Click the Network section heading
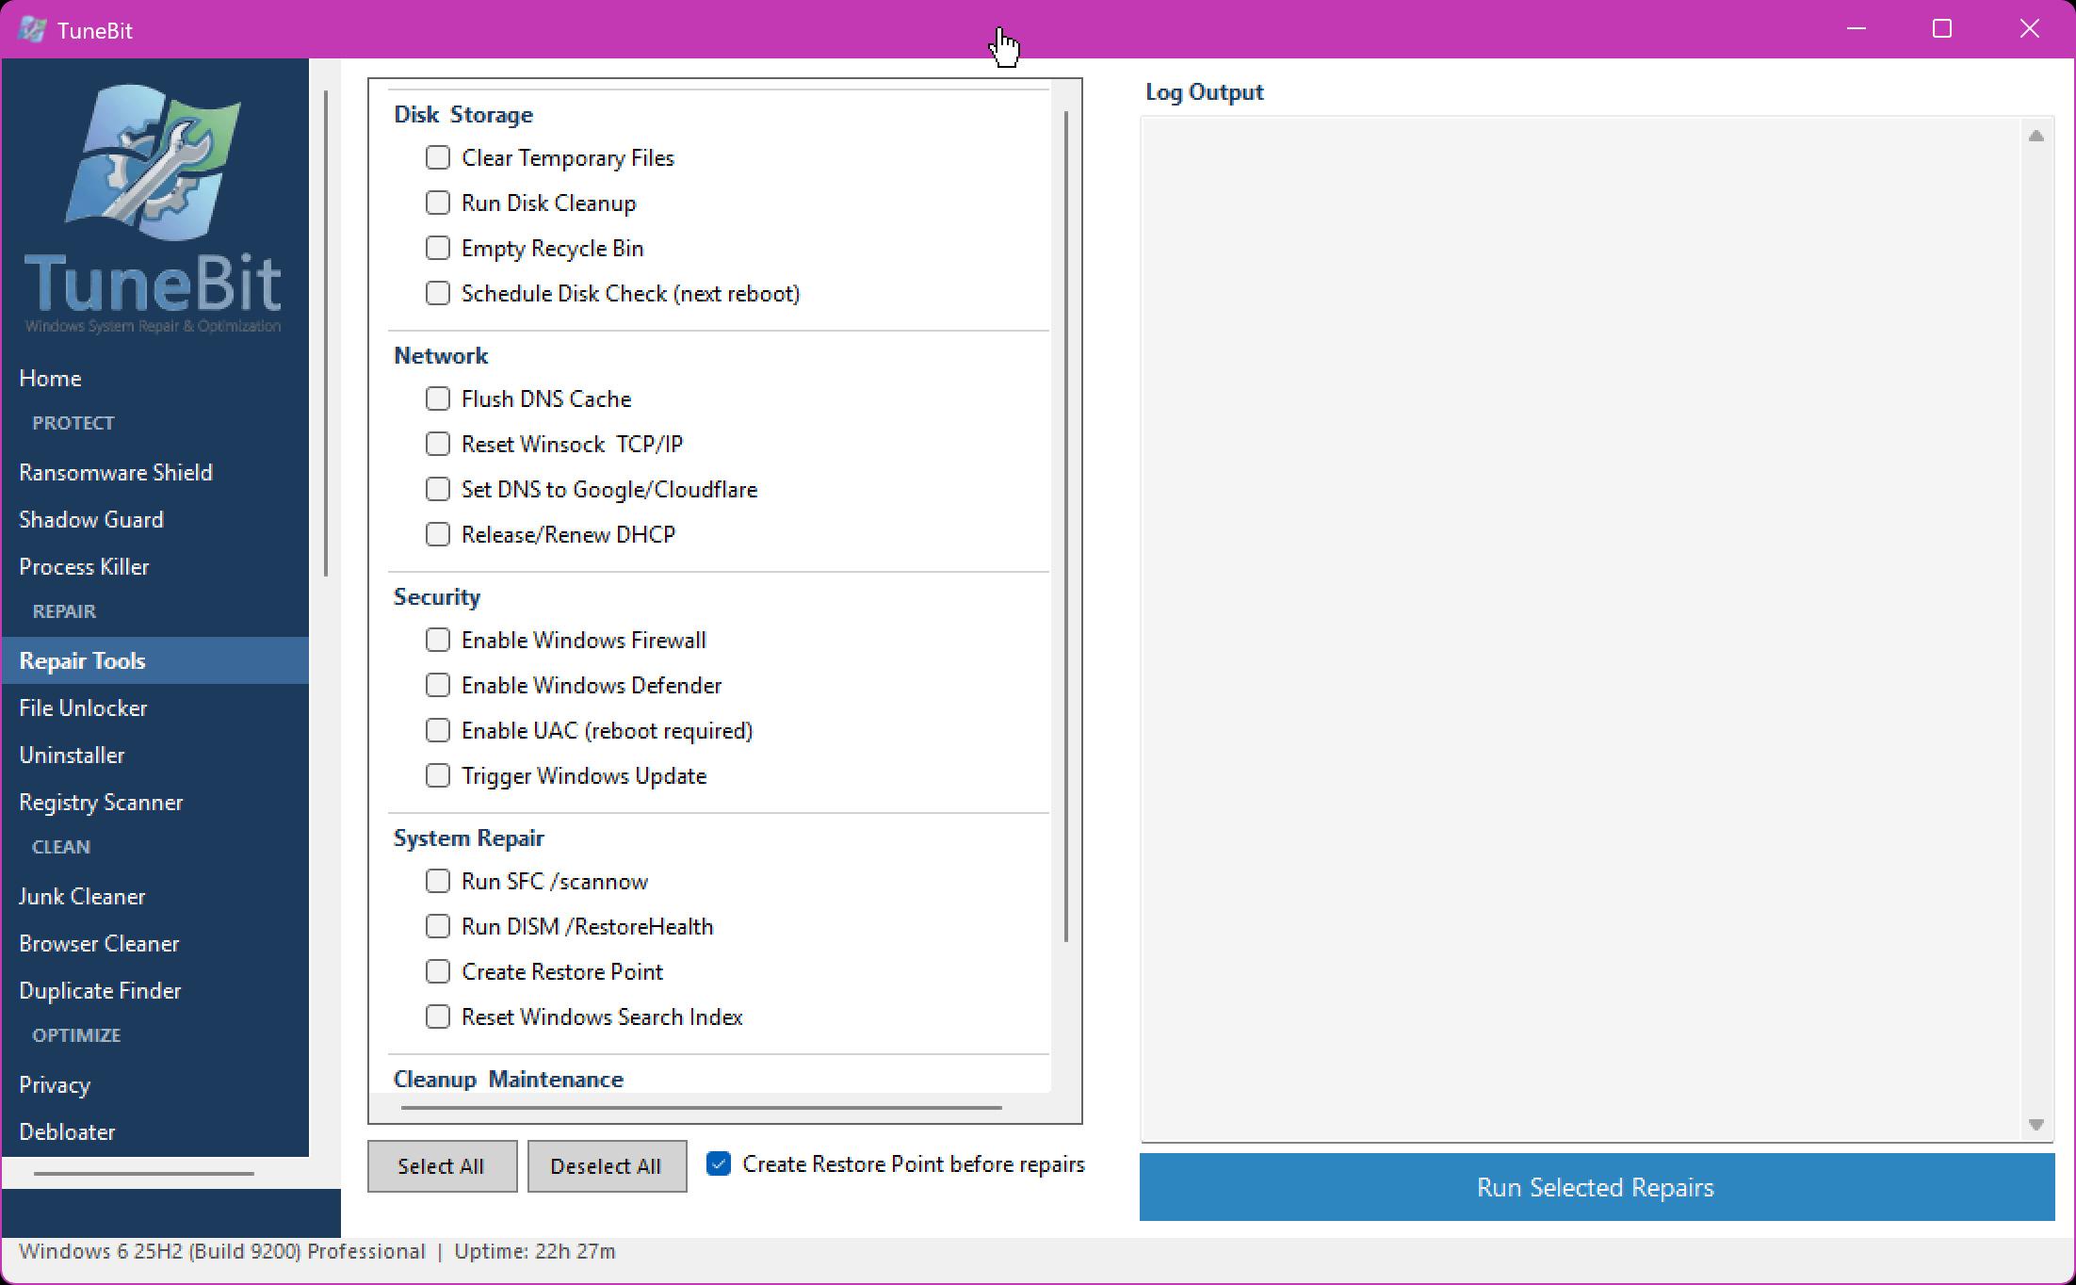Viewport: 2076px width, 1285px height. 441,355
